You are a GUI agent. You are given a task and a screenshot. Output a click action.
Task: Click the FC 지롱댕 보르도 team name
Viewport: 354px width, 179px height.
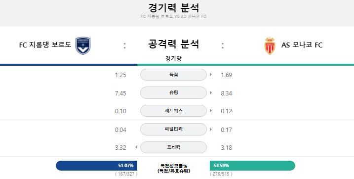(45, 45)
